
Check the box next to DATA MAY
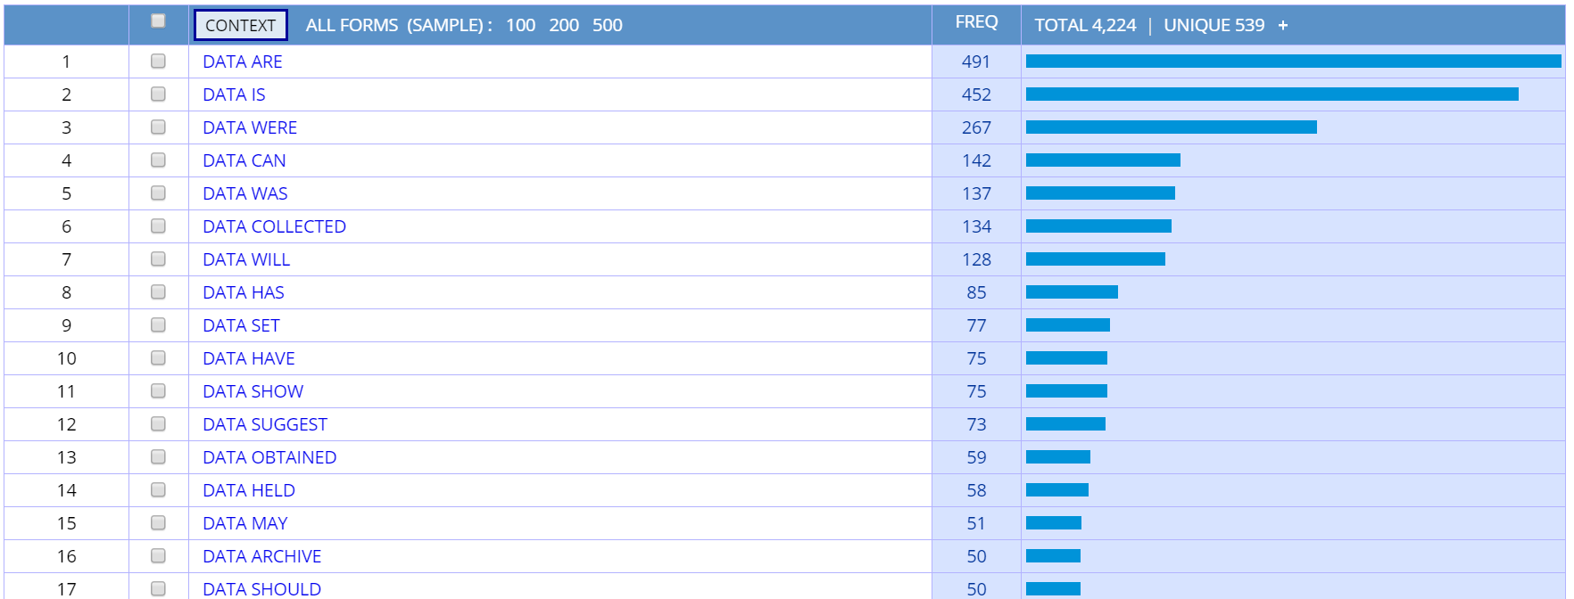point(158,523)
